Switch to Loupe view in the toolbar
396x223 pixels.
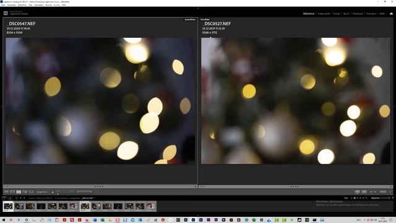tap(12, 192)
